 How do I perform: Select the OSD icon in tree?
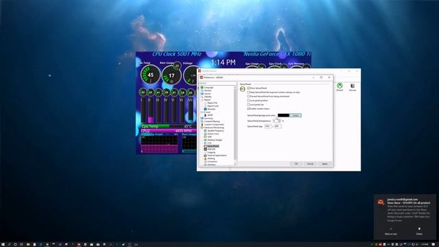(x=205, y=137)
